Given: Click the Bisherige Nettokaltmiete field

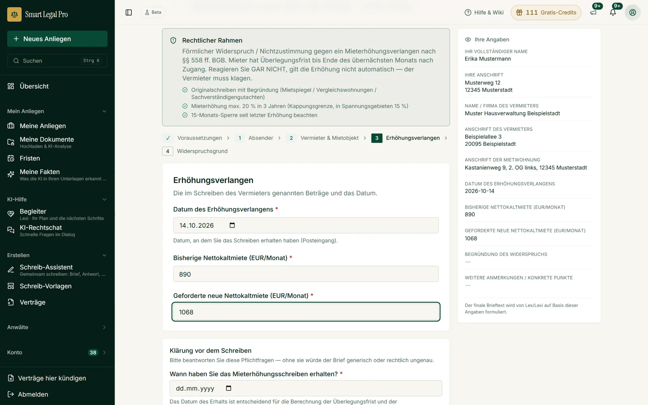Looking at the screenshot, I should (x=306, y=274).
